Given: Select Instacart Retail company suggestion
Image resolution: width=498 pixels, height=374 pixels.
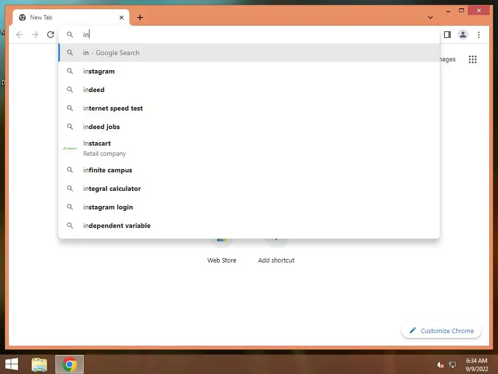Looking at the screenshot, I should click(249, 149).
